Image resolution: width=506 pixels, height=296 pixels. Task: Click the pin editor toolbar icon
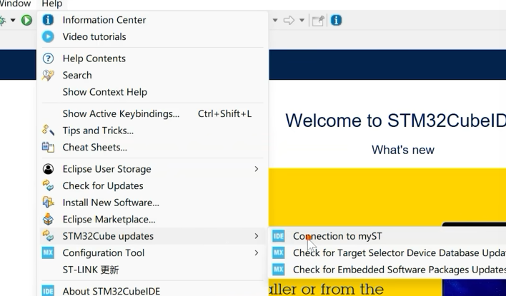[318, 21]
